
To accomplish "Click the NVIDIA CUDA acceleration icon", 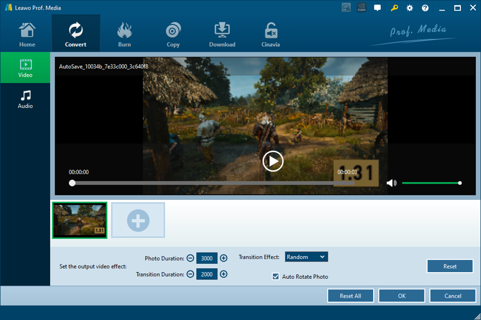I will 361,8.
